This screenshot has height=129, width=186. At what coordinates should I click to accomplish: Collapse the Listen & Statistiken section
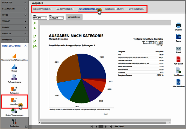pos(14,46)
